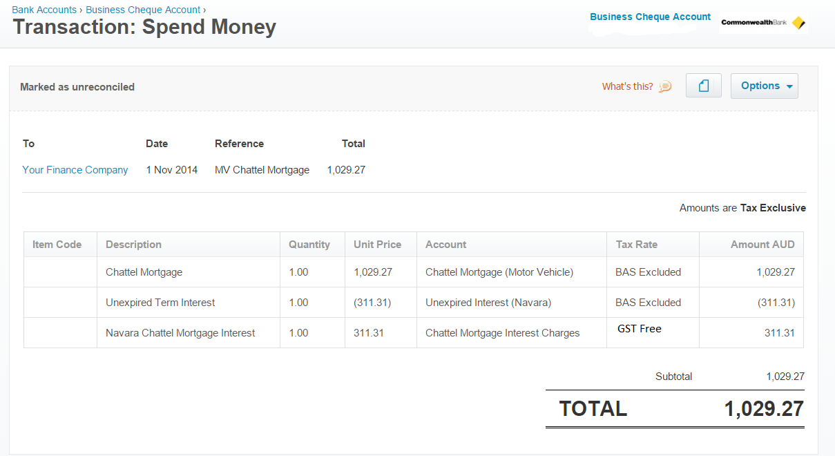This screenshot has width=835, height=456.
Task: Click the Commonwealth Bank logo
Action: (762, 22)
